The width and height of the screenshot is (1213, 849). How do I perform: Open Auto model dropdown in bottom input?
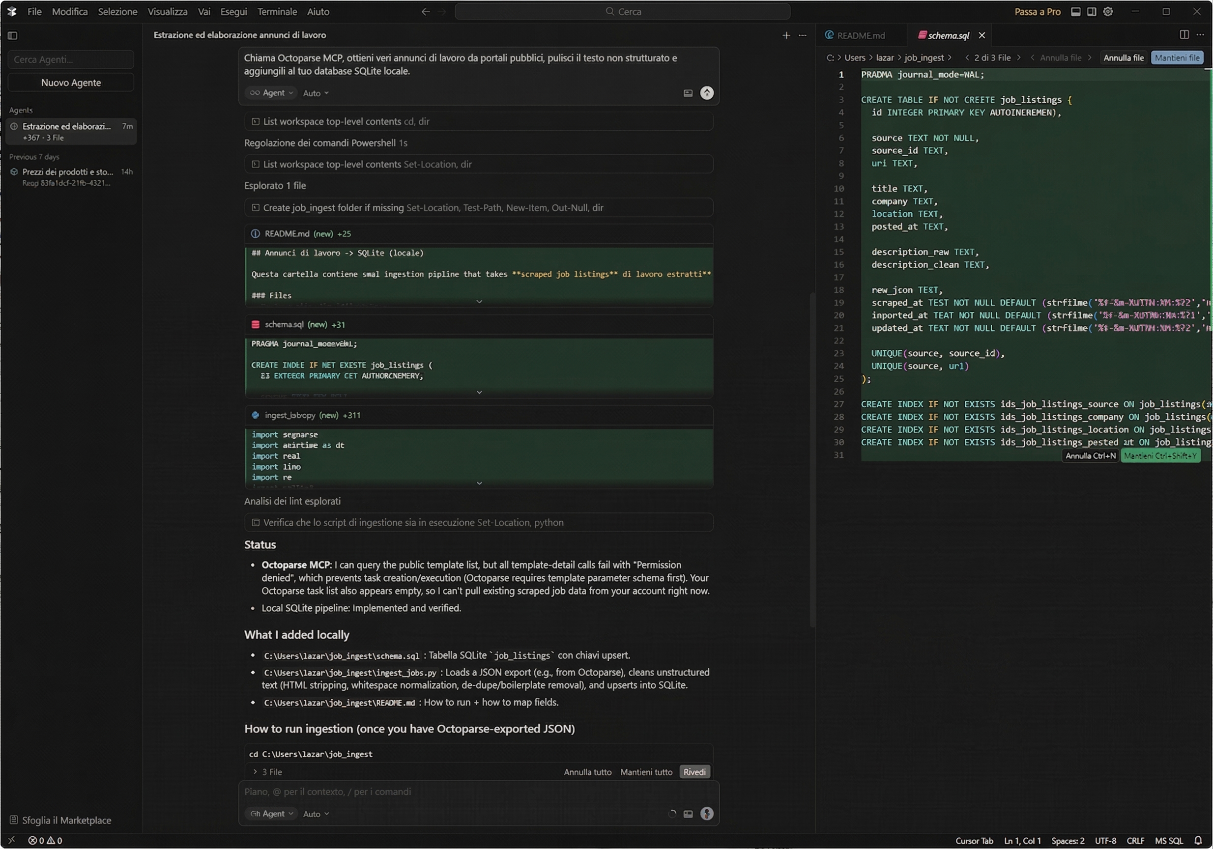[316, 814]
